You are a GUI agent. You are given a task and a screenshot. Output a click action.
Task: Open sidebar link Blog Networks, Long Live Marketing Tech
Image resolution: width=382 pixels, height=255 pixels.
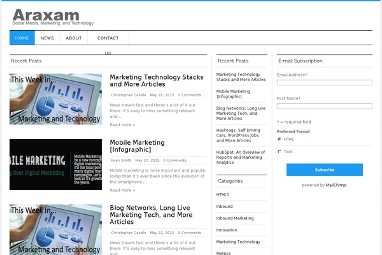pos(241,113)
